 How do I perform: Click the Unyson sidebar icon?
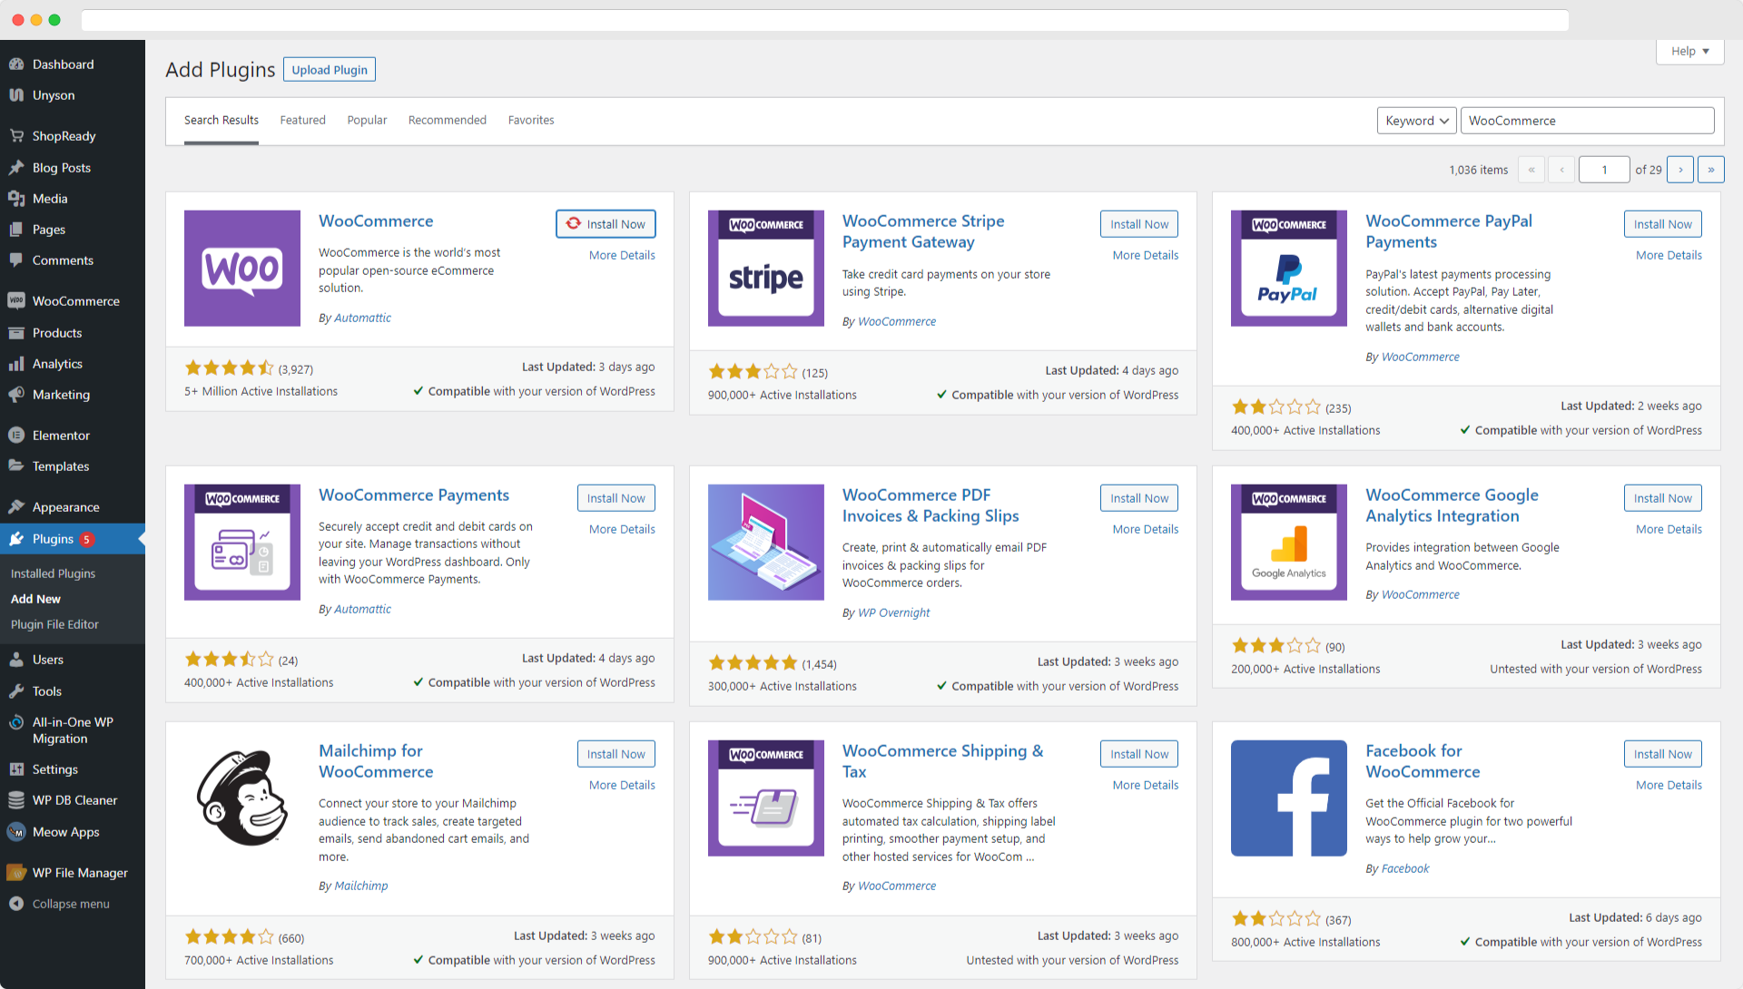16,95
